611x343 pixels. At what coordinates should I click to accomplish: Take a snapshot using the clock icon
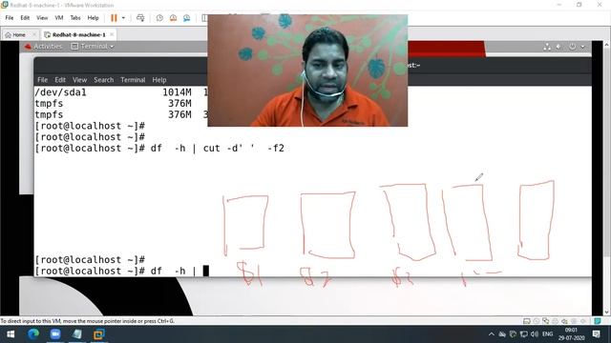point(159,18)
